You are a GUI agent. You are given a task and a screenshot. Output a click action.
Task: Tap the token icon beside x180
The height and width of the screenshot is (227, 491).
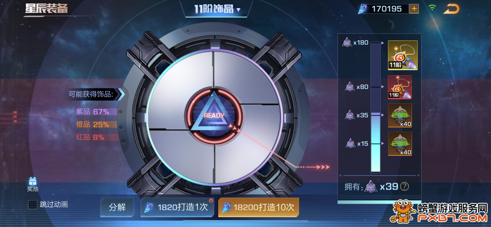click(x=347, y=42)
